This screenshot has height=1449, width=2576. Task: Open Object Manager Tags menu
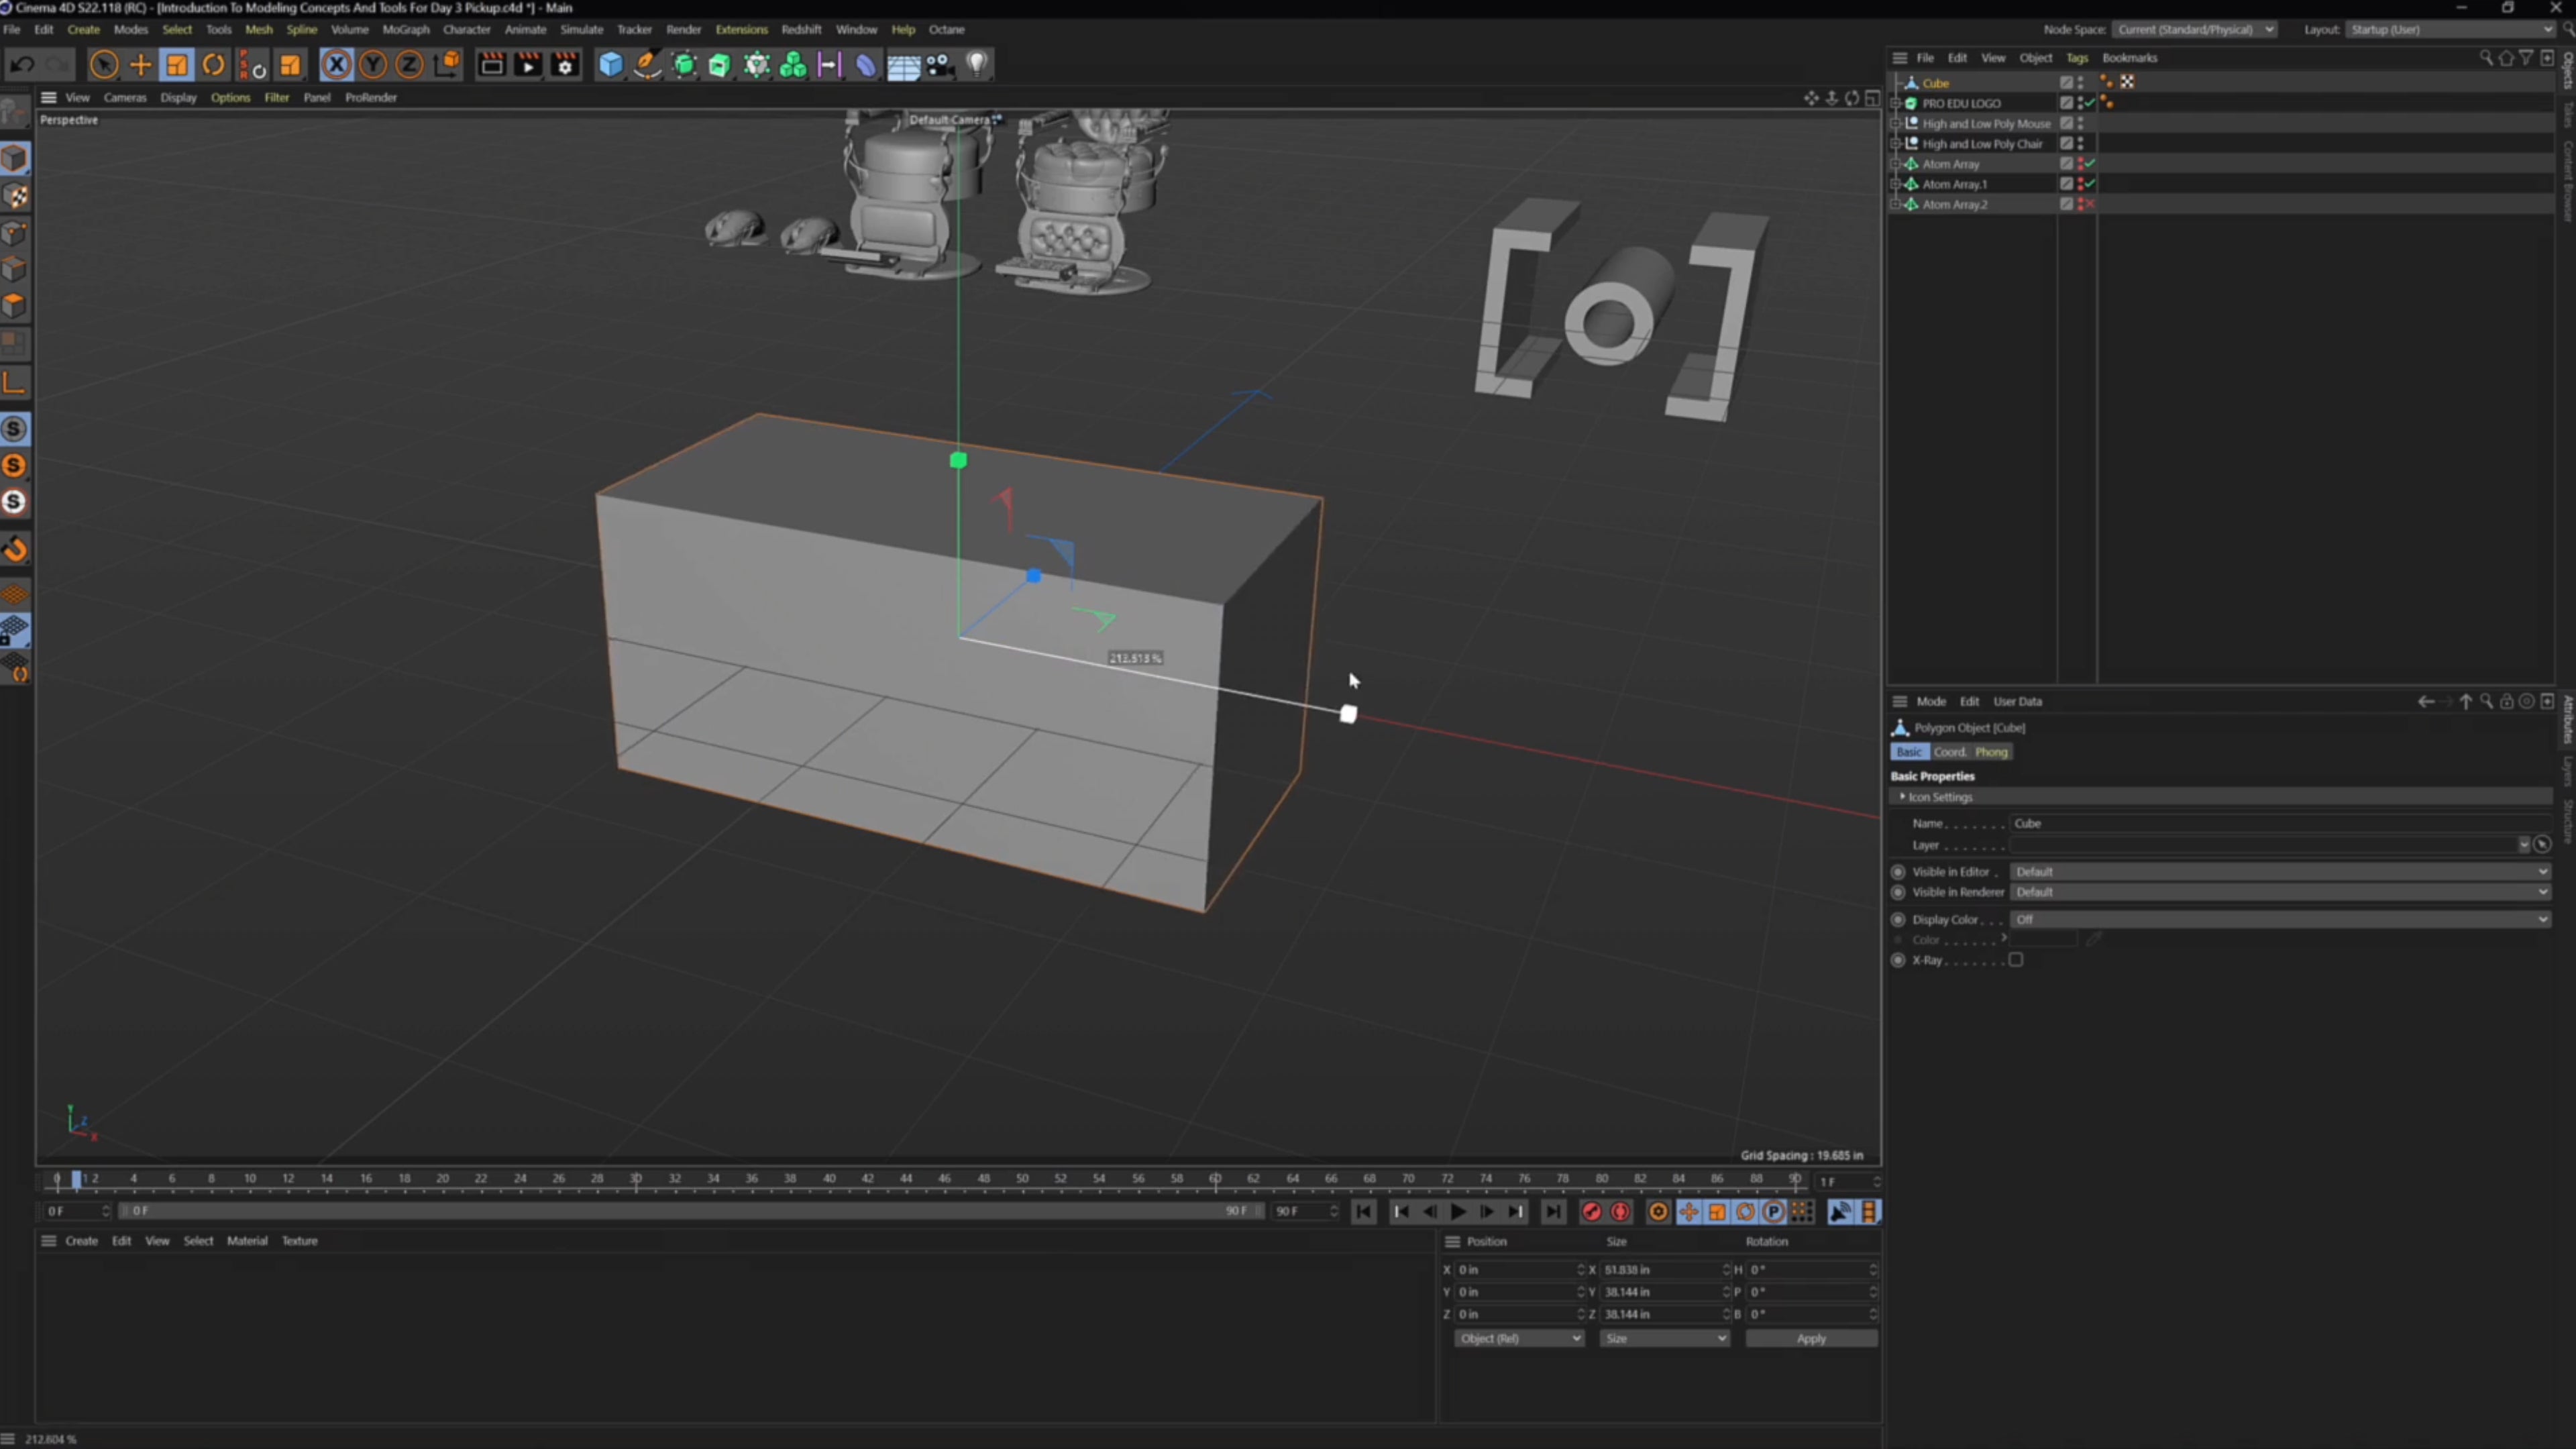(2077, 58)
